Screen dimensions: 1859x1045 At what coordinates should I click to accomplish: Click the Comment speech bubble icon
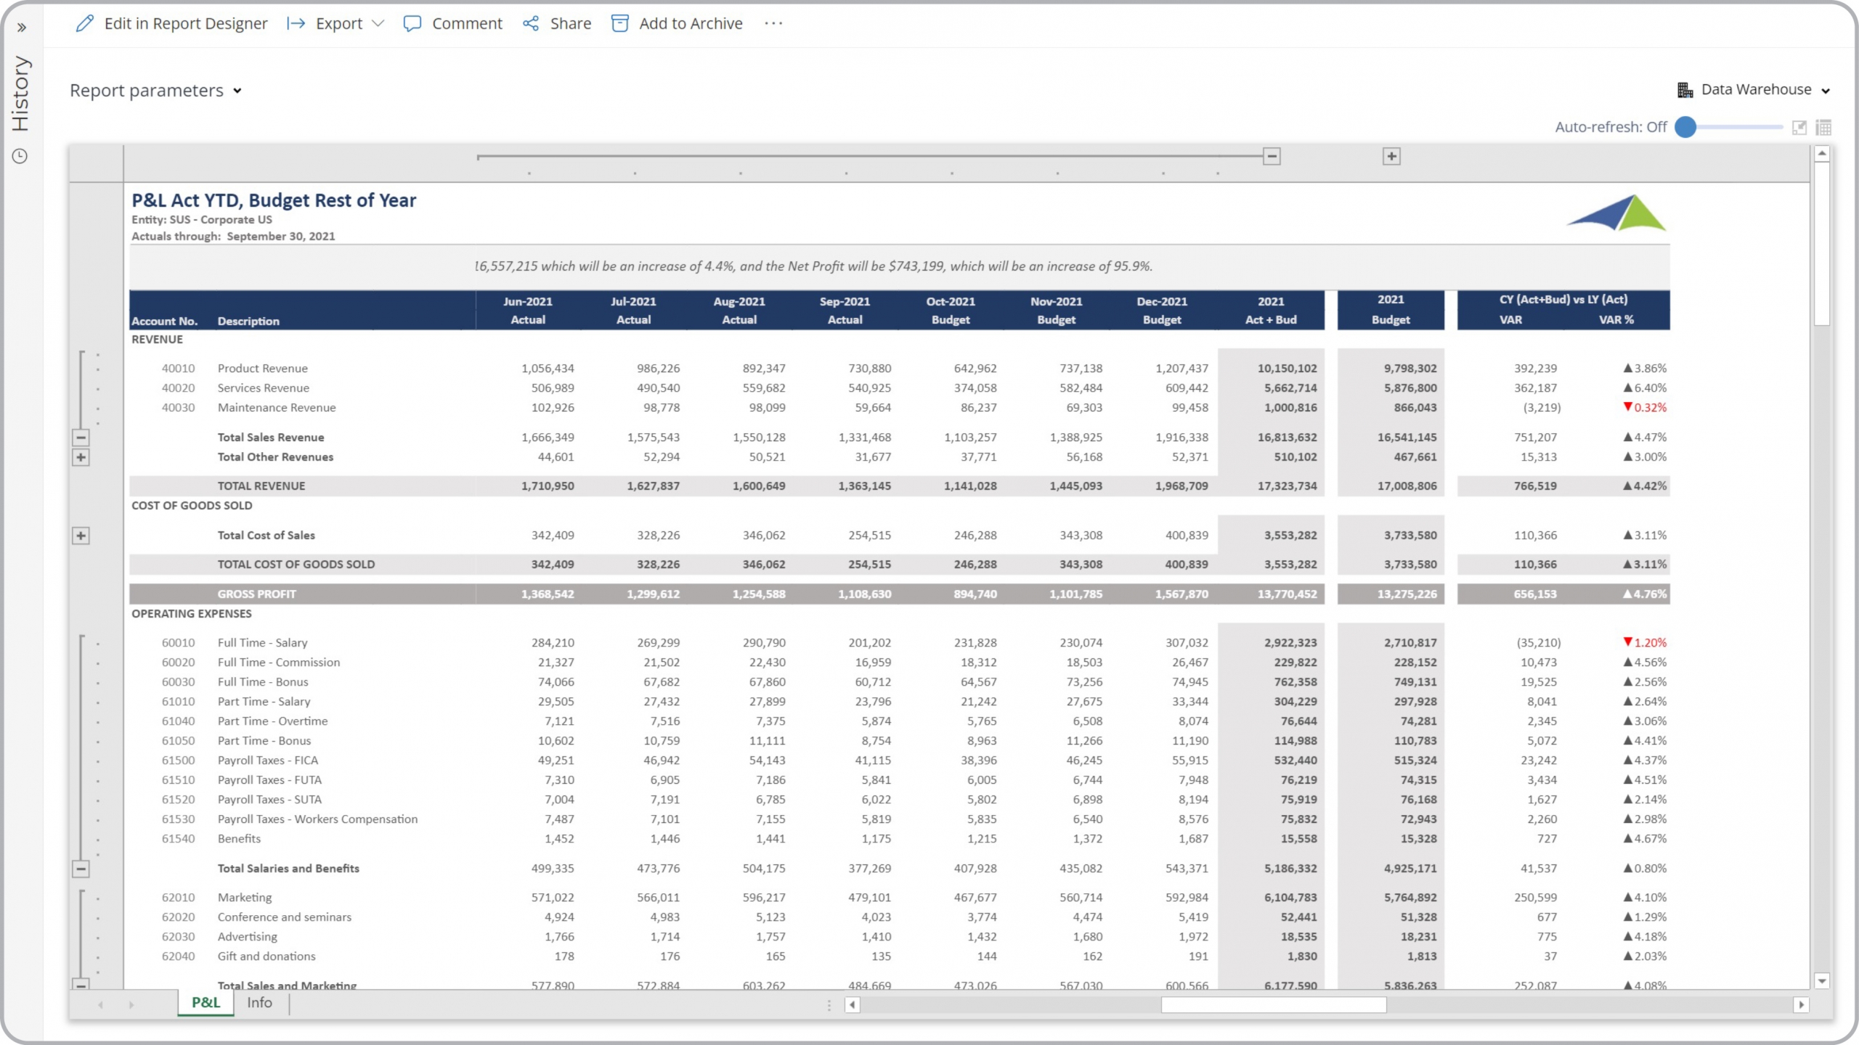[x=412, y=23]
